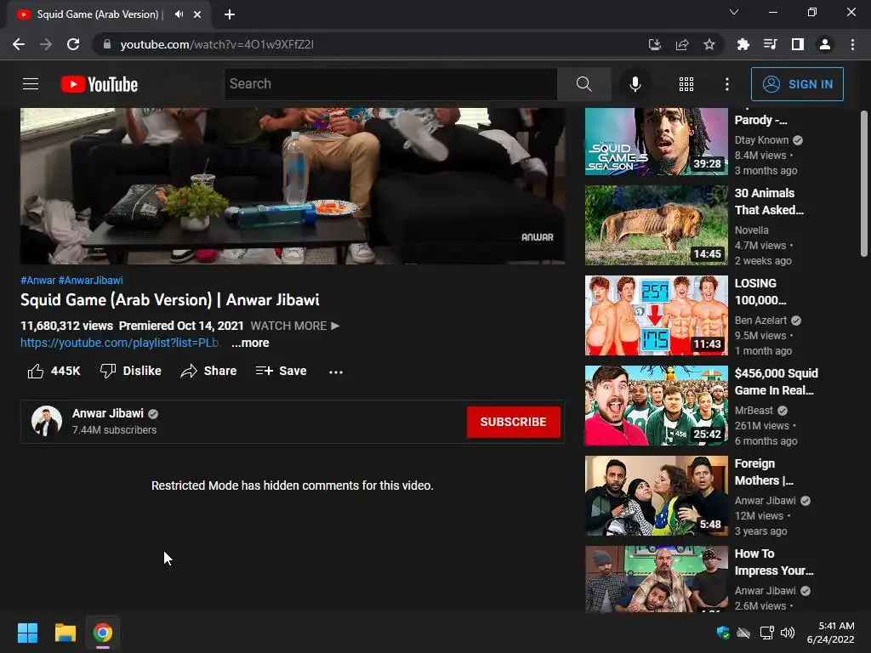This screenshot has width=871, height=653.
Task: Toggle Chrome side panel icon
Action: (x=797, y=44)
